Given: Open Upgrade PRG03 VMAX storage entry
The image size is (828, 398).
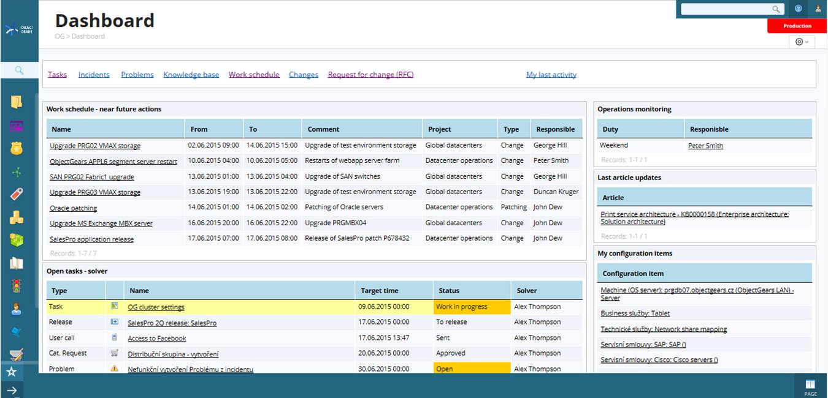Looking at the screenshot, I should (95, 192).
